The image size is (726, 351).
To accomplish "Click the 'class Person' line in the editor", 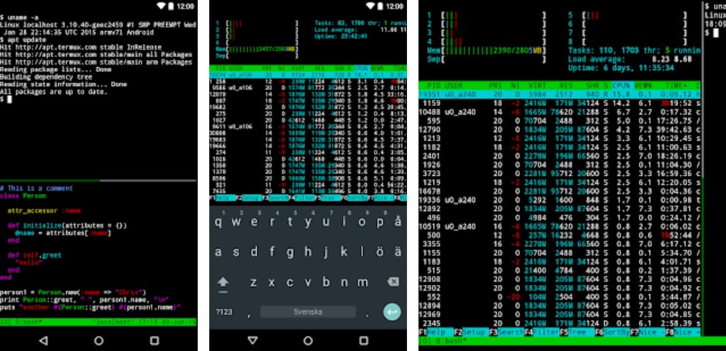I will 23,196.
